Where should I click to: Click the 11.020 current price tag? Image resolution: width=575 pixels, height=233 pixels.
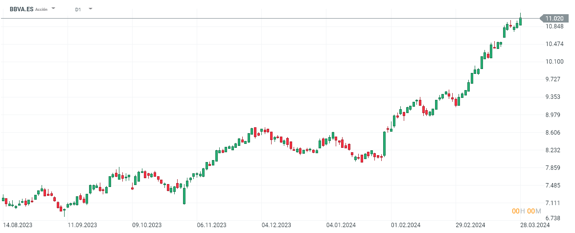pyautogui.click(x=555, y=19)
